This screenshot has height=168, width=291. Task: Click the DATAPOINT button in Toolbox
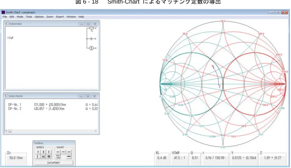[54, 163]
